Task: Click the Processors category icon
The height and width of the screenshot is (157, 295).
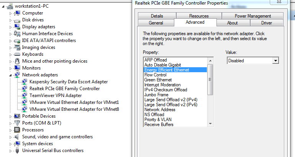Action: [17, 130]
